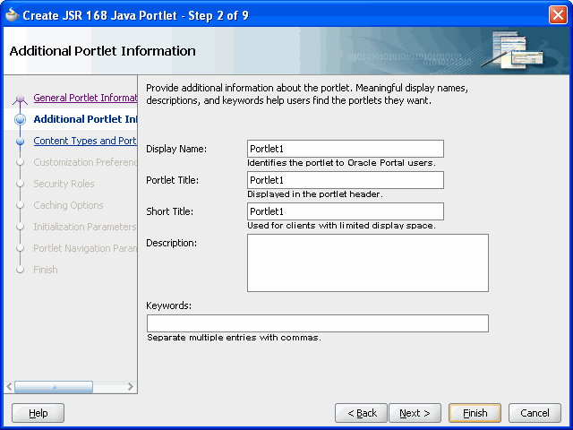Proceed with the Next button
The height and width of the screenshot is (430, 573).
click(415, 413)
